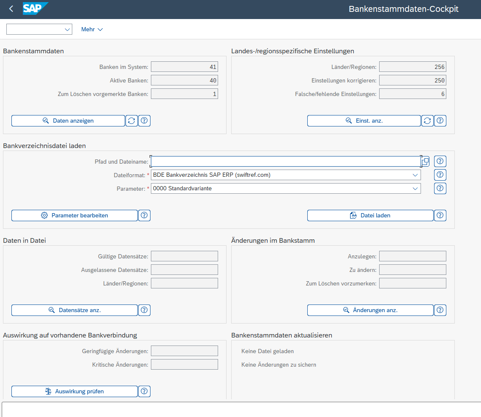This screenshot has width=481, height=417.
Task: Open help for the Parameter dropdown
Action: point(440,188)
